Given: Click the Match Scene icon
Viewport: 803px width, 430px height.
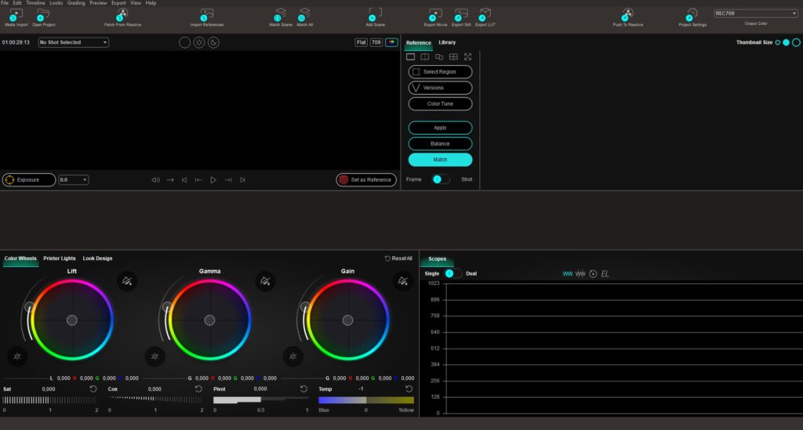Looking at the screenshot, I should coord(280,15).
